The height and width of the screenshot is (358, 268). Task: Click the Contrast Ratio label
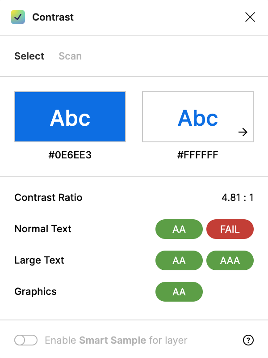point(48,197)
